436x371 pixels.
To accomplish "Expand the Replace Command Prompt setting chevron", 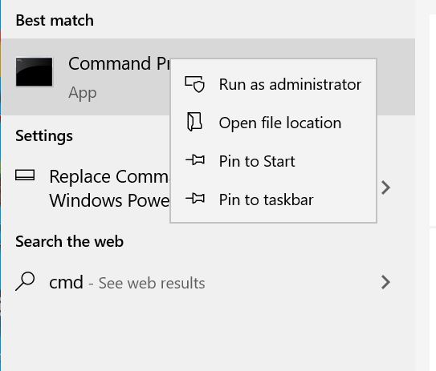I will point(385,188).
